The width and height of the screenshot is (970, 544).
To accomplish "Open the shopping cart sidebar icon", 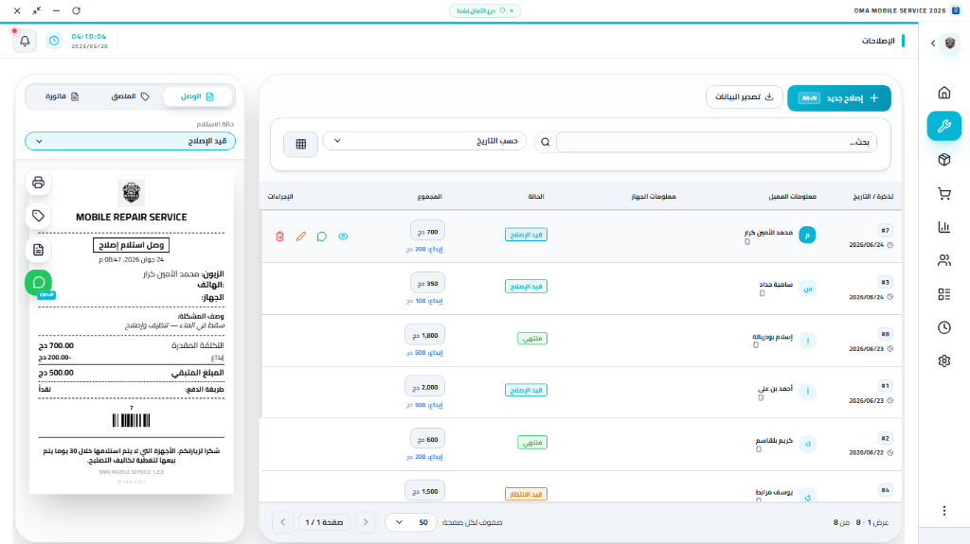I will (944, 194).
